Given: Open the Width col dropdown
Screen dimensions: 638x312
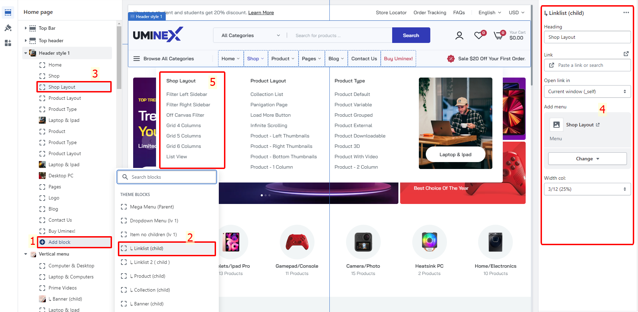Looking at the screenshot, I should [x=587, y=189].
